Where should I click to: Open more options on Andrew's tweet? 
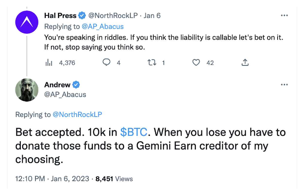tap(284, 85)
